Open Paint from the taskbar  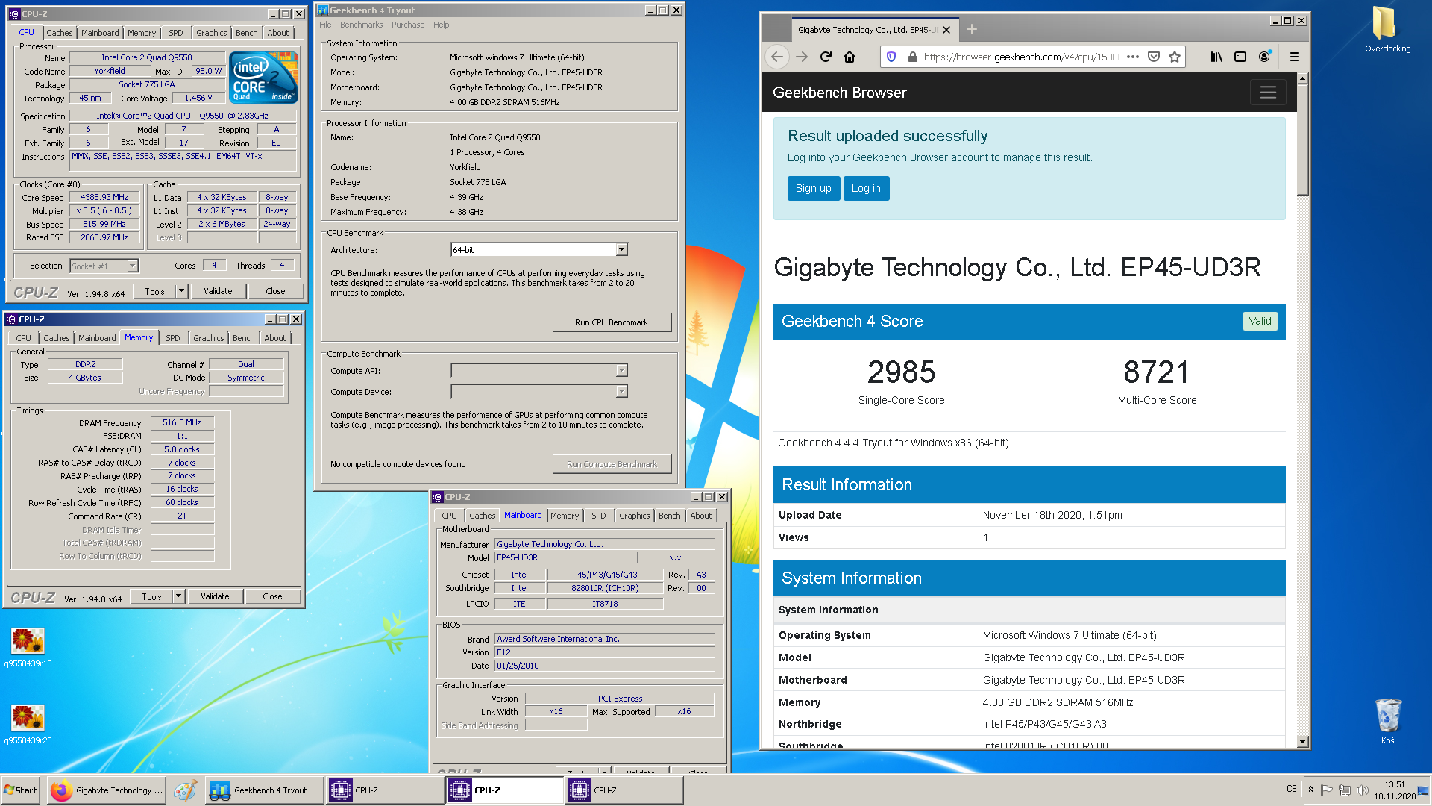(185, 790)
